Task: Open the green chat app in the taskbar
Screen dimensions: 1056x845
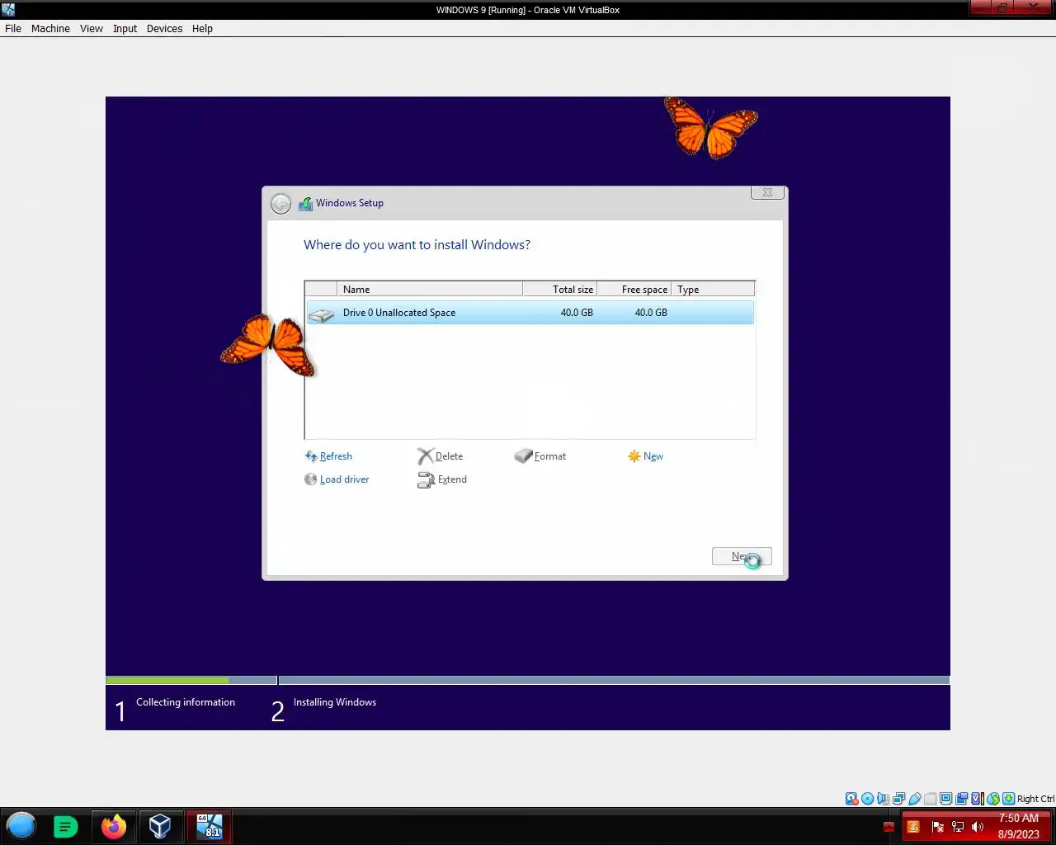Action: (66, 826)
